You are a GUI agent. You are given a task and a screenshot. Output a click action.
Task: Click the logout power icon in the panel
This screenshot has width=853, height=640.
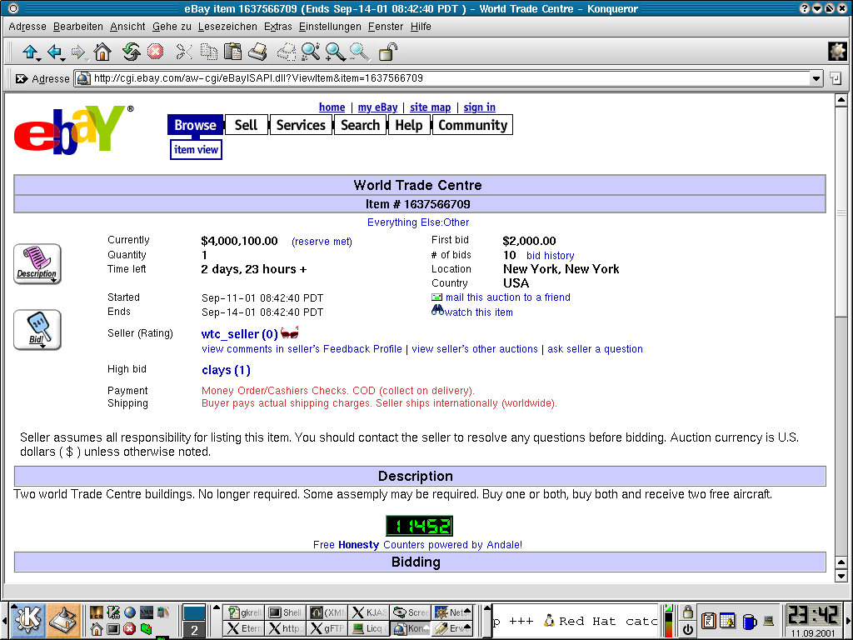(x=687, y=630)
